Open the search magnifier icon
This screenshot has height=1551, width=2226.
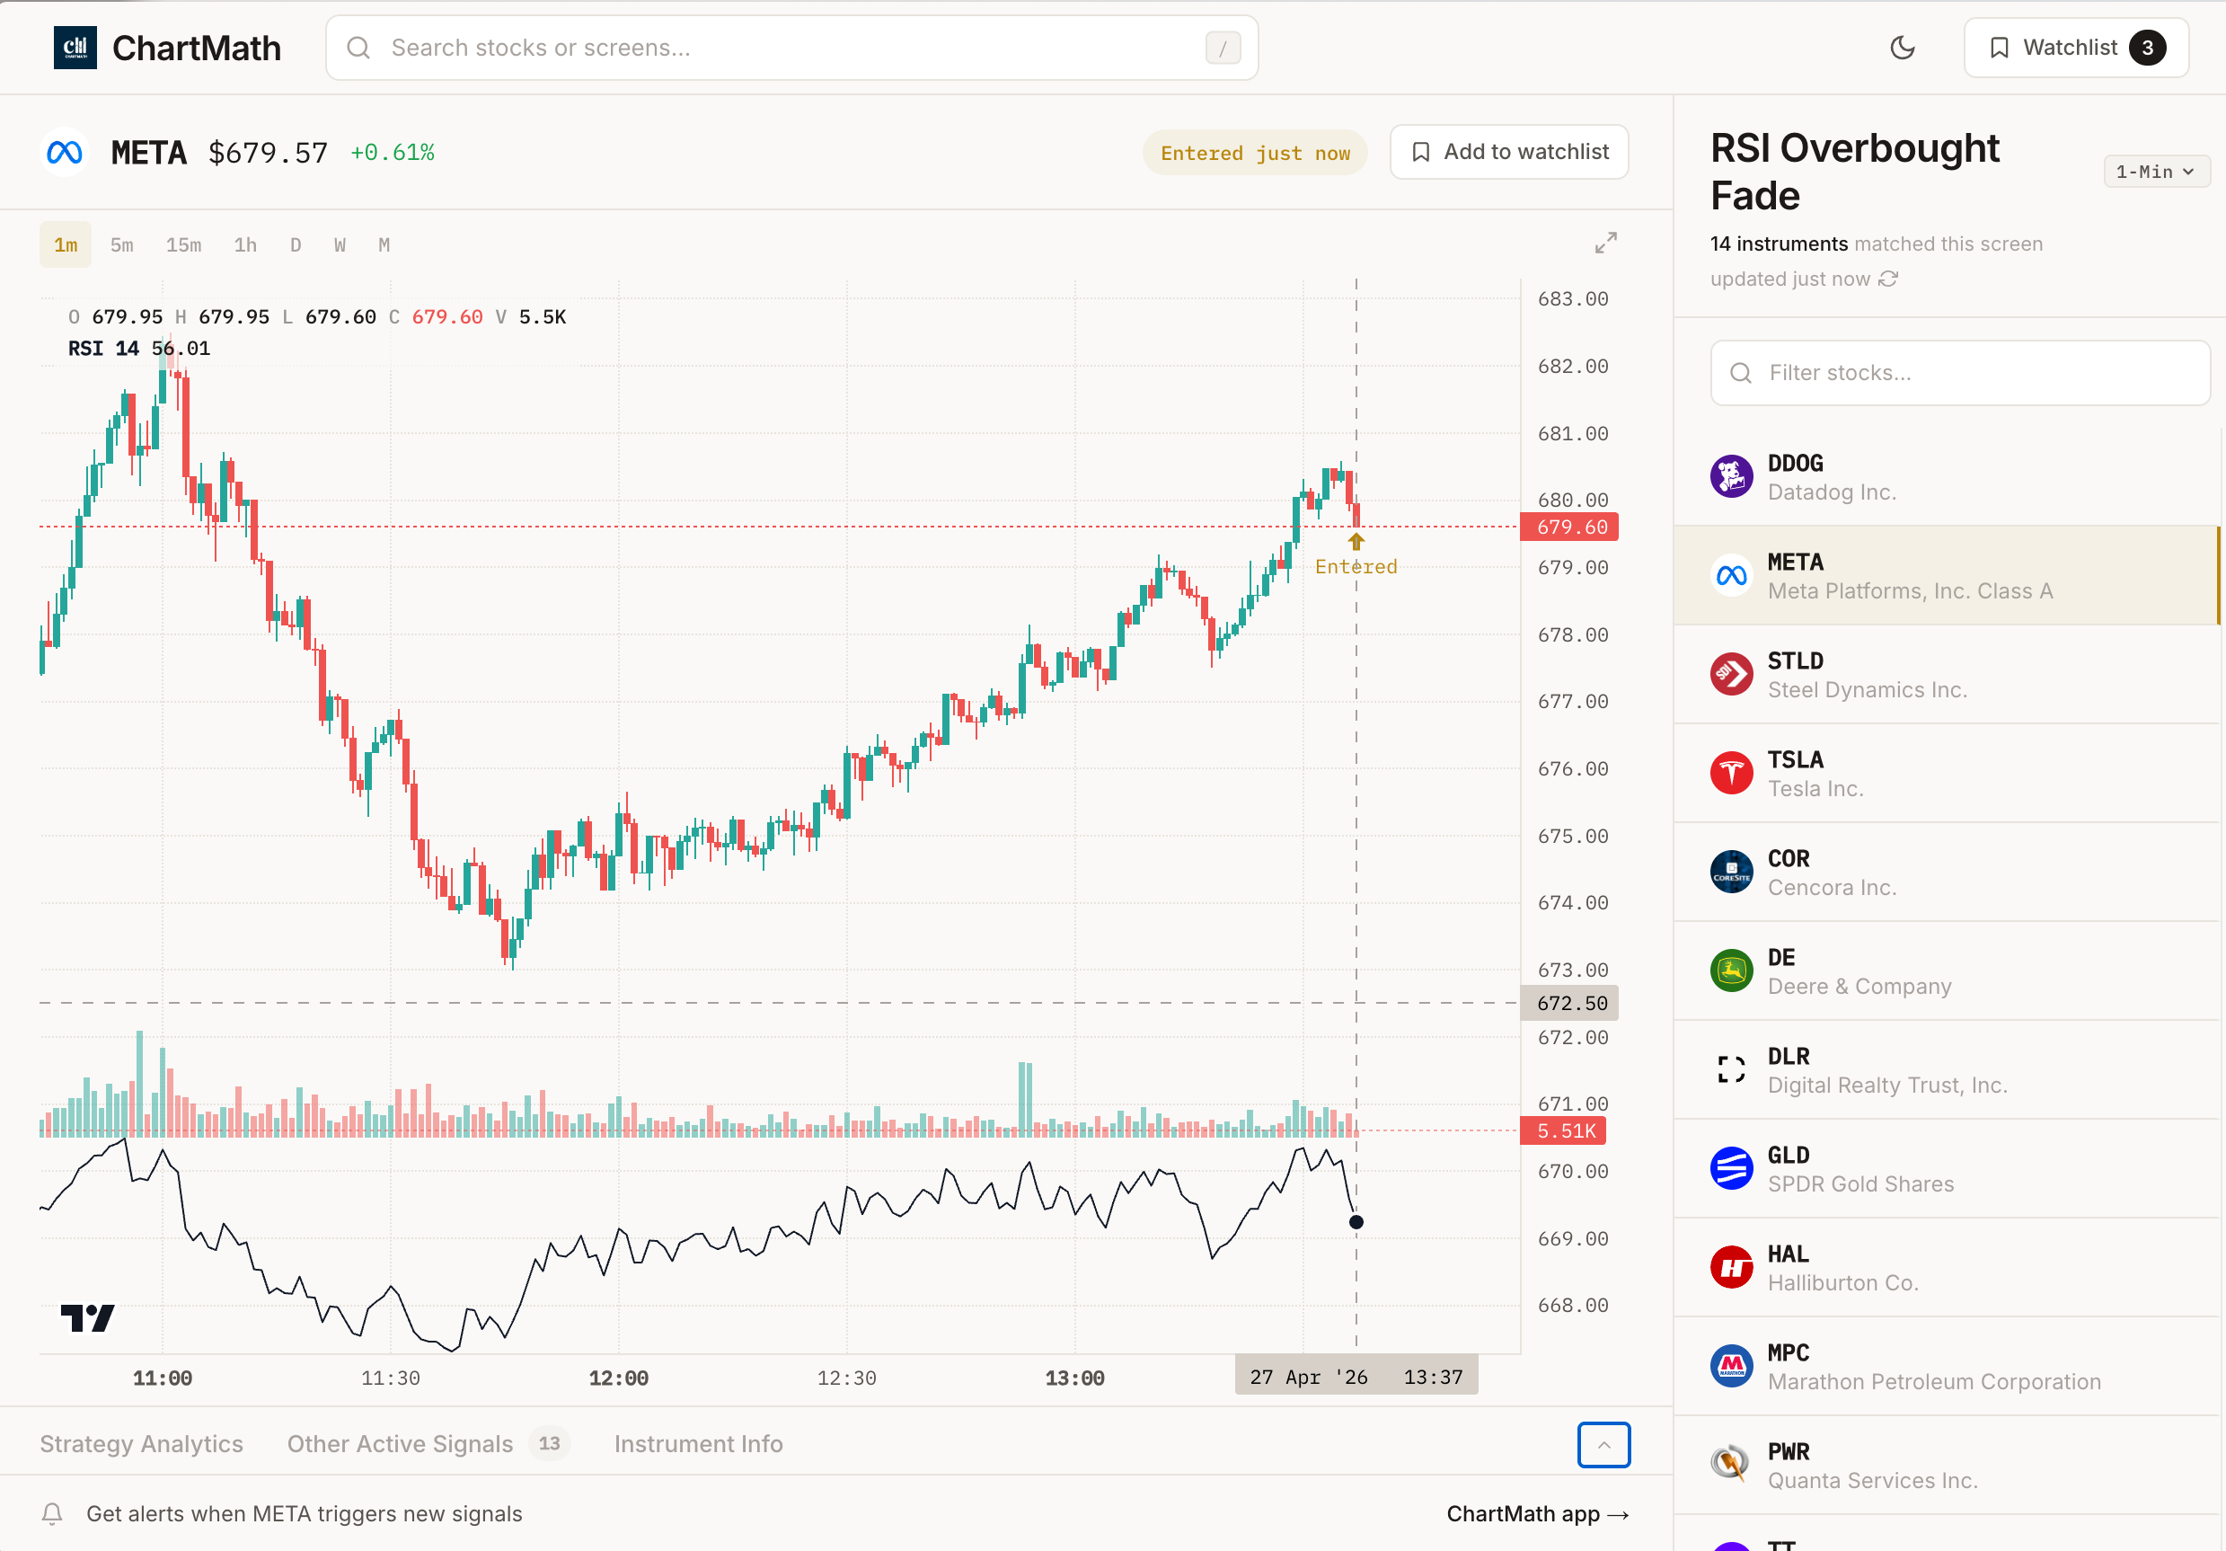point(358,47)
